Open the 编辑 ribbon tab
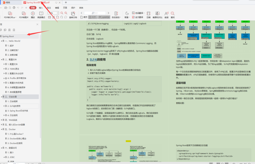Screen dimensions: 255x164 pyautogui.click(x=57, y=8)
